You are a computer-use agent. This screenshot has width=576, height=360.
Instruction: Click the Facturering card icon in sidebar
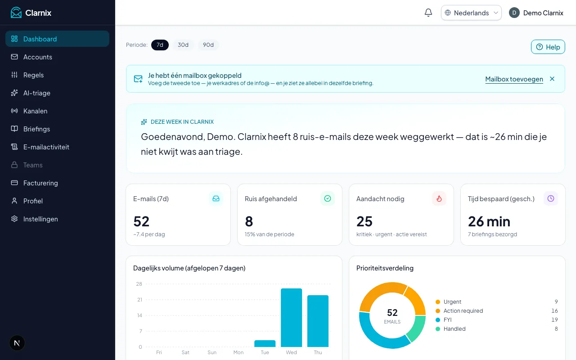(x=14, y=183)
